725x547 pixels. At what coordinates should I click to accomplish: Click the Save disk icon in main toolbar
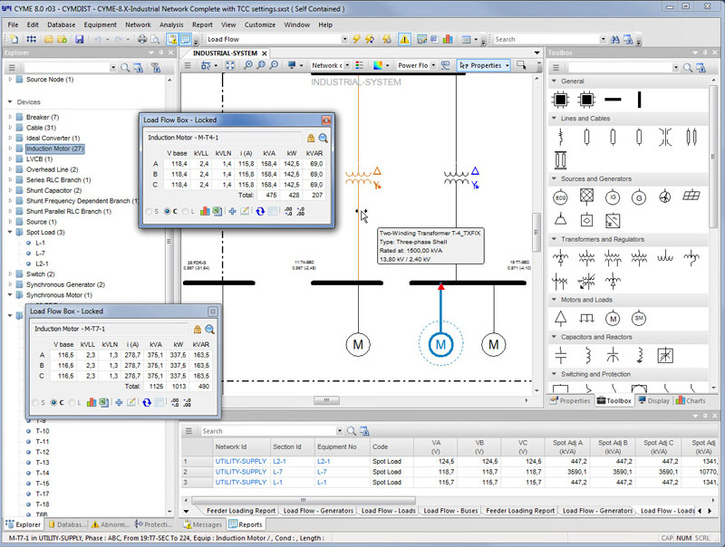click(79, 39)
